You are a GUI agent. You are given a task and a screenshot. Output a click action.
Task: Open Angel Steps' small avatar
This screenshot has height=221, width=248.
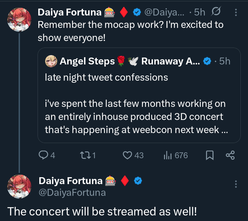pos(51,61)
